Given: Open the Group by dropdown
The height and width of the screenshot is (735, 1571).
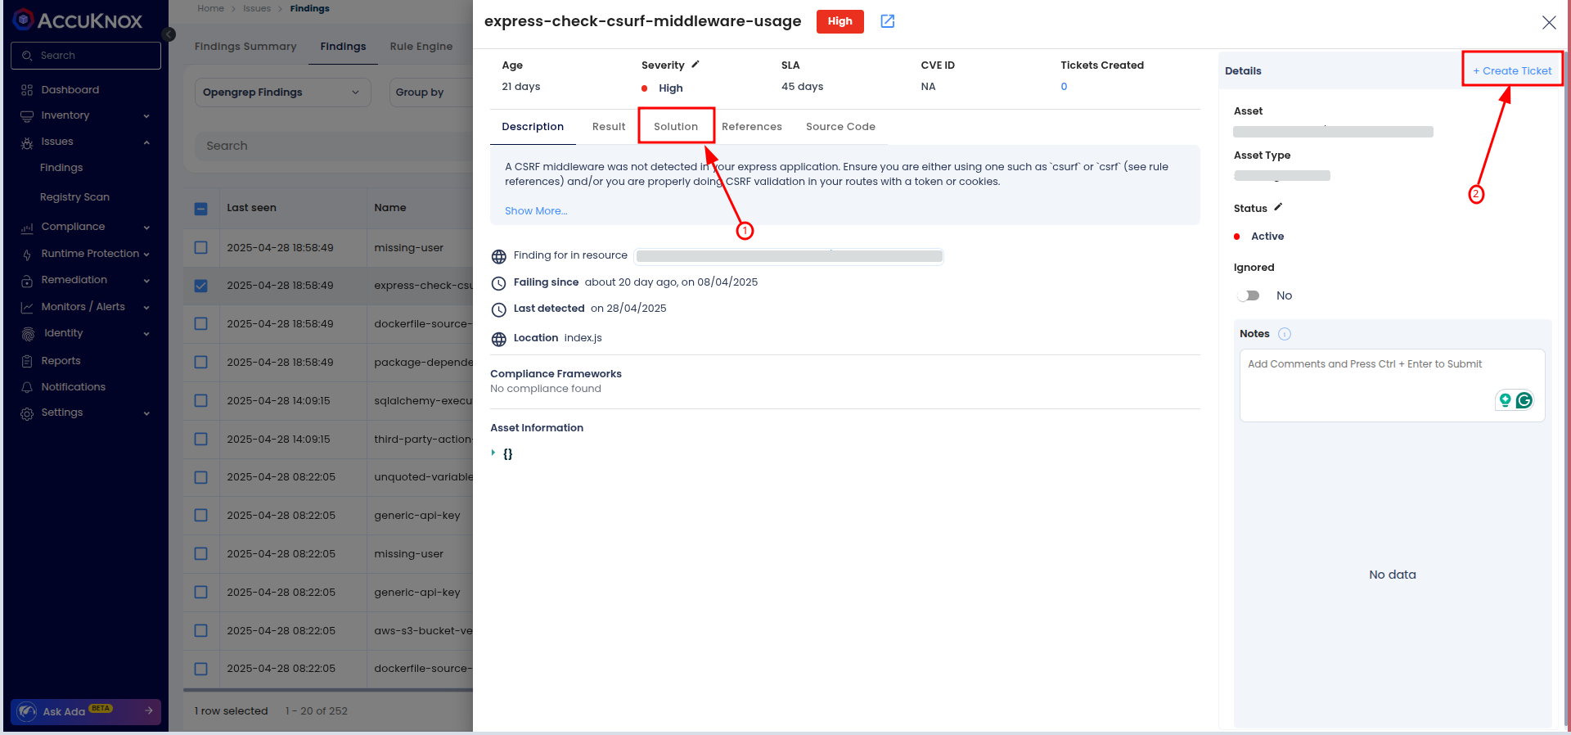Looking at the screenshot, I should (x=431, y=92).
